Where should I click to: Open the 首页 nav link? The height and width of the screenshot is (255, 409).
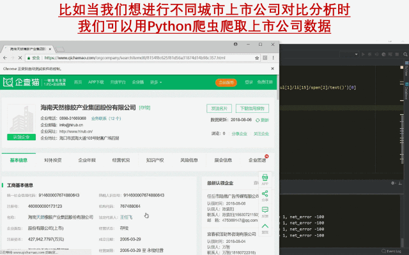[78, 82]
